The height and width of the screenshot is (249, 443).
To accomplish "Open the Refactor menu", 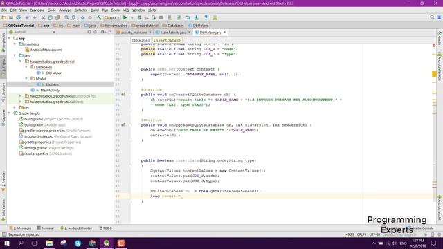I will coord(81,10).
